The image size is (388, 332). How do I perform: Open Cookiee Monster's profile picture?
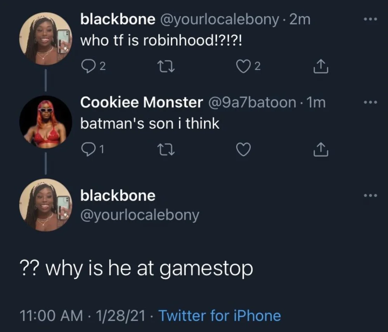click(x=45, y=122)
